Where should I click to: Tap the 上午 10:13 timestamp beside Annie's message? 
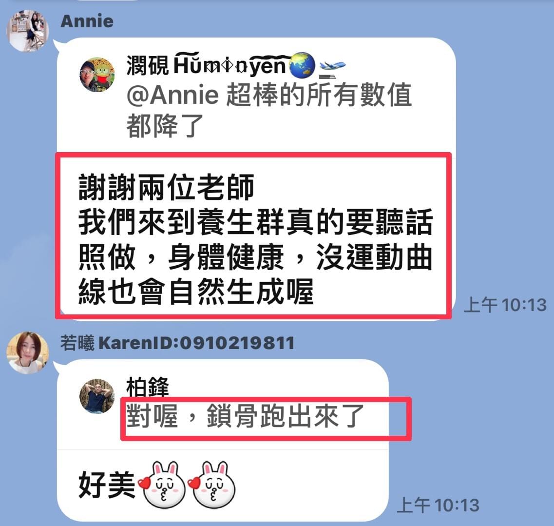click(x=505, y=305)
